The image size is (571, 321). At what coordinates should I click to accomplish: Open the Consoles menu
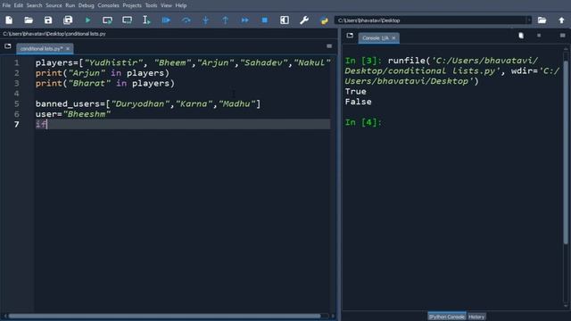(x=108, y=5)
